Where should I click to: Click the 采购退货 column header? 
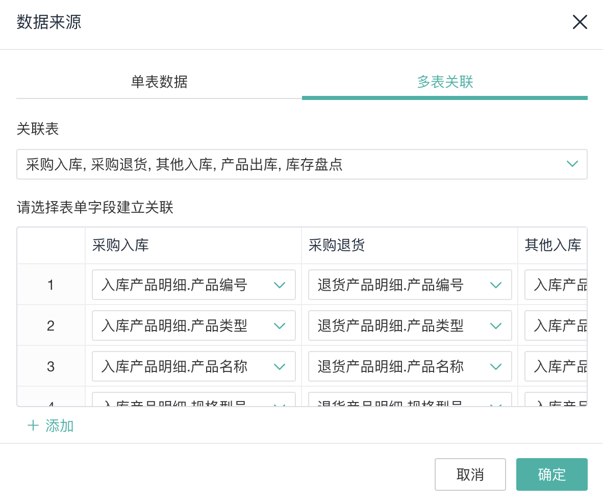(337, 245)
